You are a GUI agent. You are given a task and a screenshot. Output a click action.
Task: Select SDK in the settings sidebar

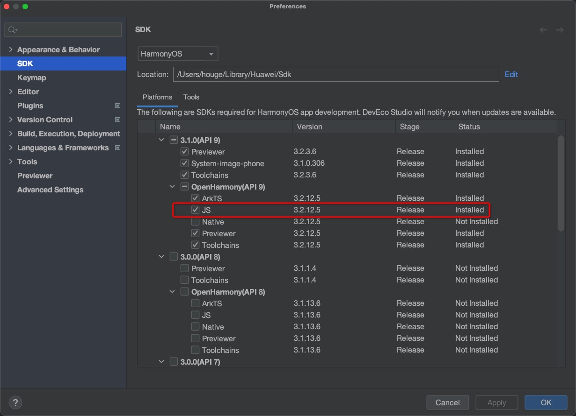pyautogui.click(x=63, y=63)
